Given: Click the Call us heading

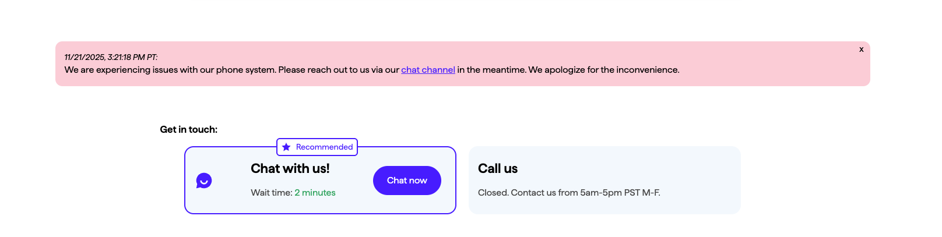Looking at the screenshot, I should click(x=497, y=169).
